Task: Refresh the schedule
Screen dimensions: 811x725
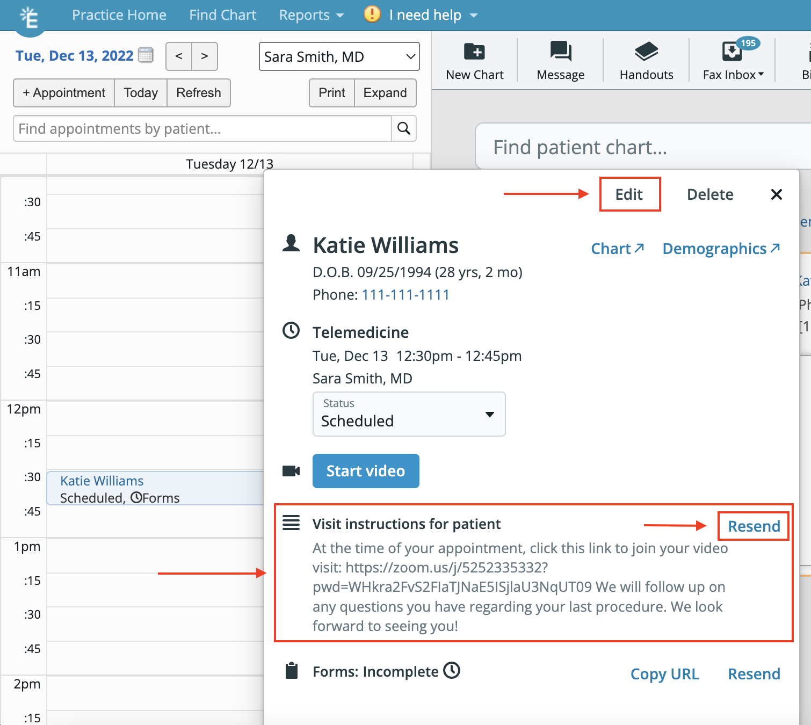Action: [199, 93]
